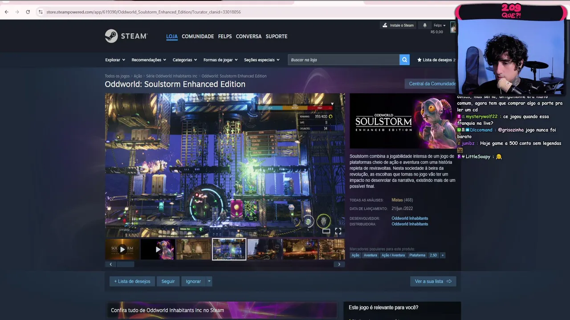The image size is (570, 320).
Task: Select the Ação / Aventura tag
Action: [x=393, y=255]
